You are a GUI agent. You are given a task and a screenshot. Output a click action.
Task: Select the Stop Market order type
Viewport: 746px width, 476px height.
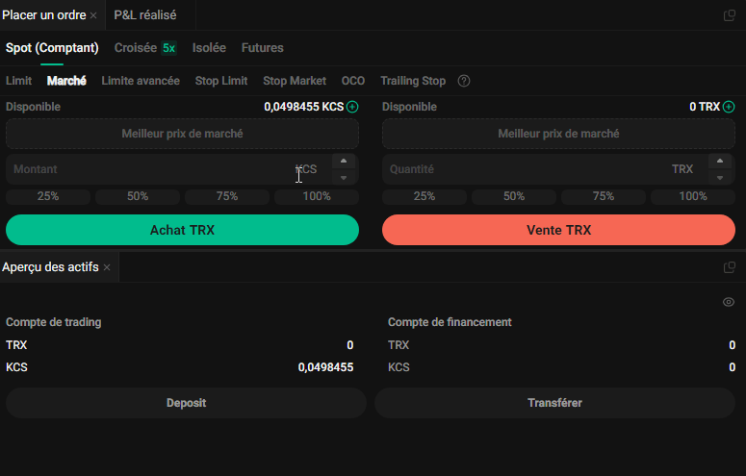pos(295,81)
